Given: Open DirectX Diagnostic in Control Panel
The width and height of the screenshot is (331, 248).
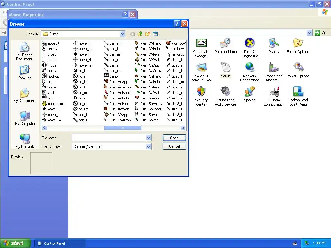Looking at the screenshot, I should coord(250,48).
